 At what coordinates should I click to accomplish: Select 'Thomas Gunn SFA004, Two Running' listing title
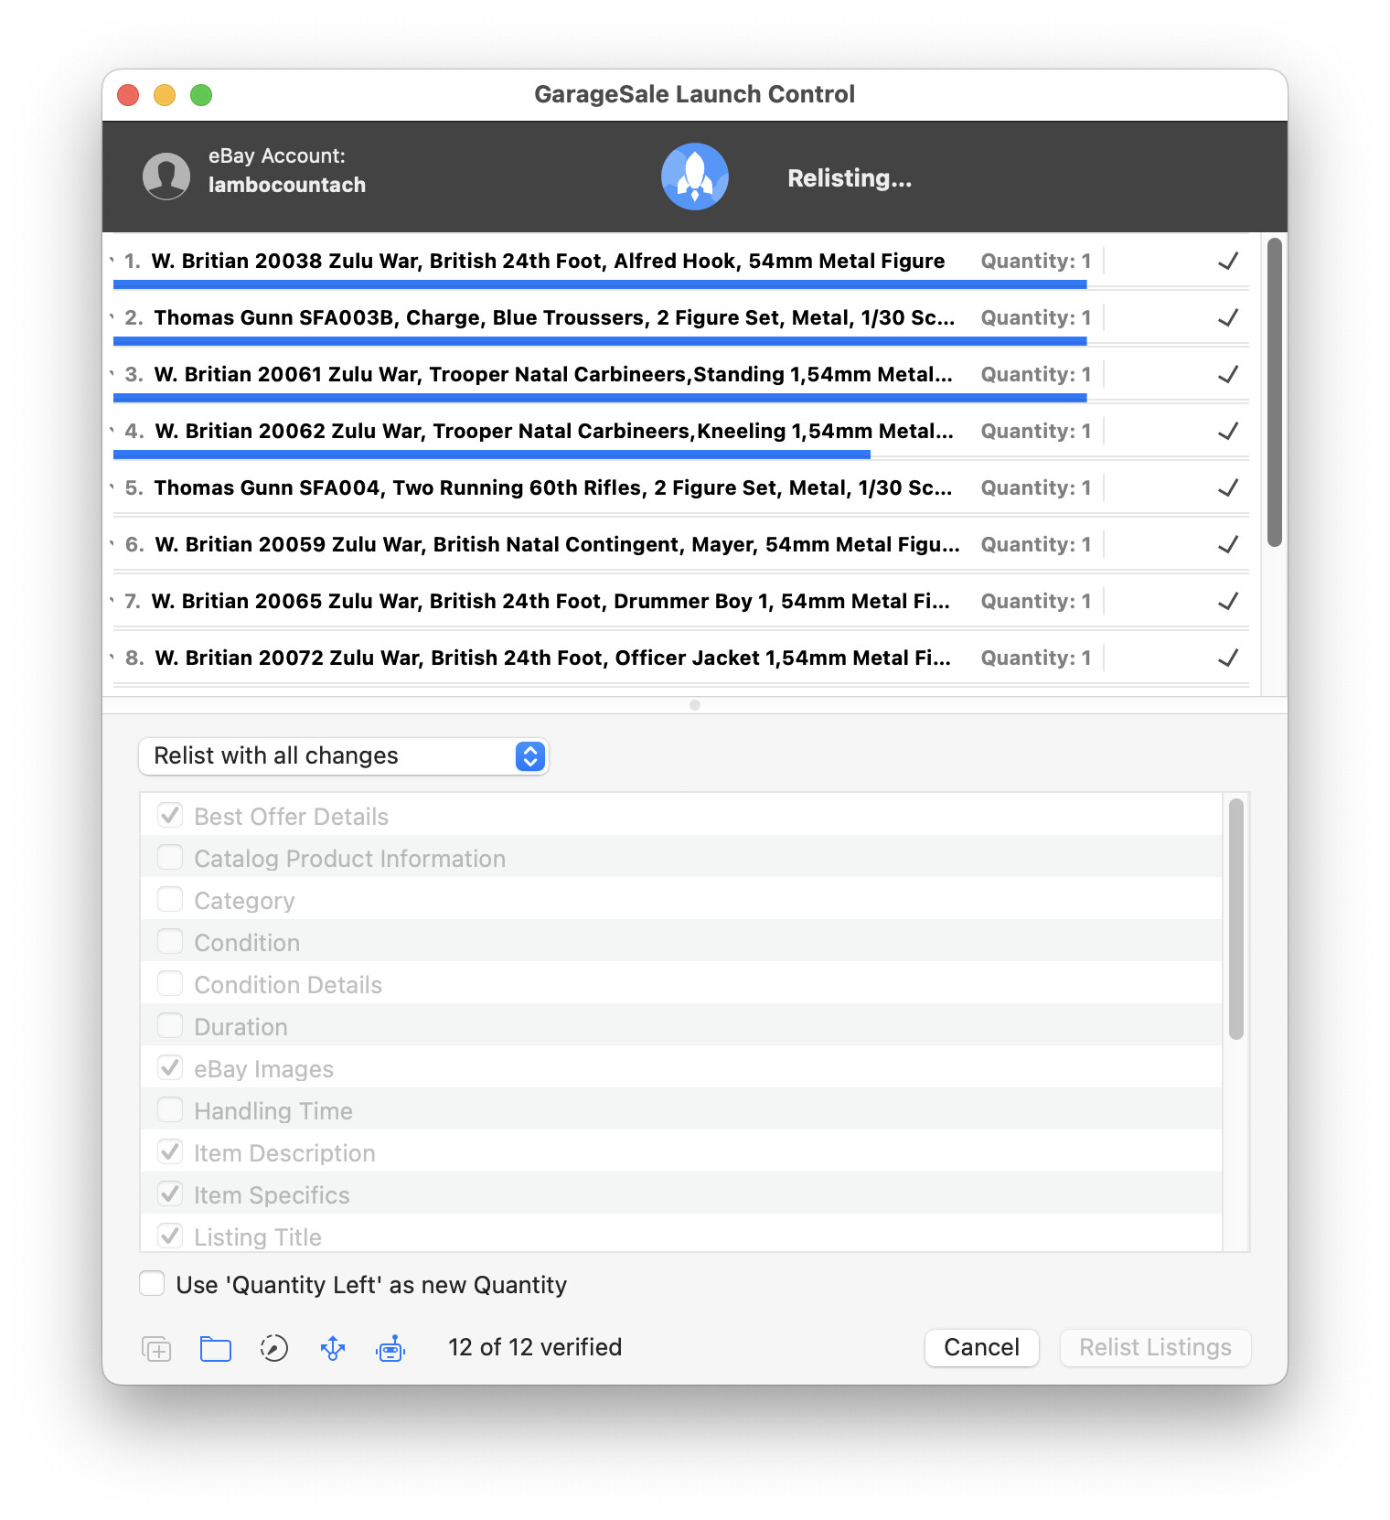553,487
